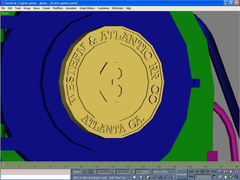Open the MAXScript menu
This screenshot has width=240, height=180.
point(117,8)
